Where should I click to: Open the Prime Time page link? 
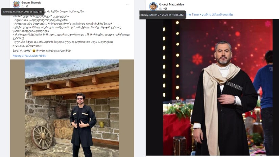coord(192,15)
